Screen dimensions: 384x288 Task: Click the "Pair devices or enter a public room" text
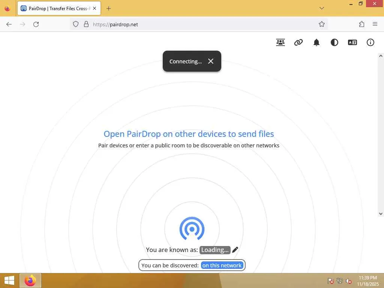coord(189,145)
